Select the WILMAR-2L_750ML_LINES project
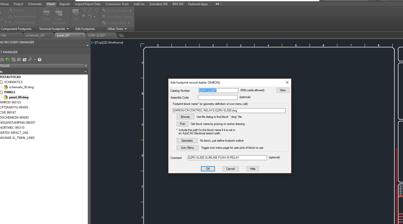Image resolution: width=403 pixels, height=224 pixels. pos(17,138)
